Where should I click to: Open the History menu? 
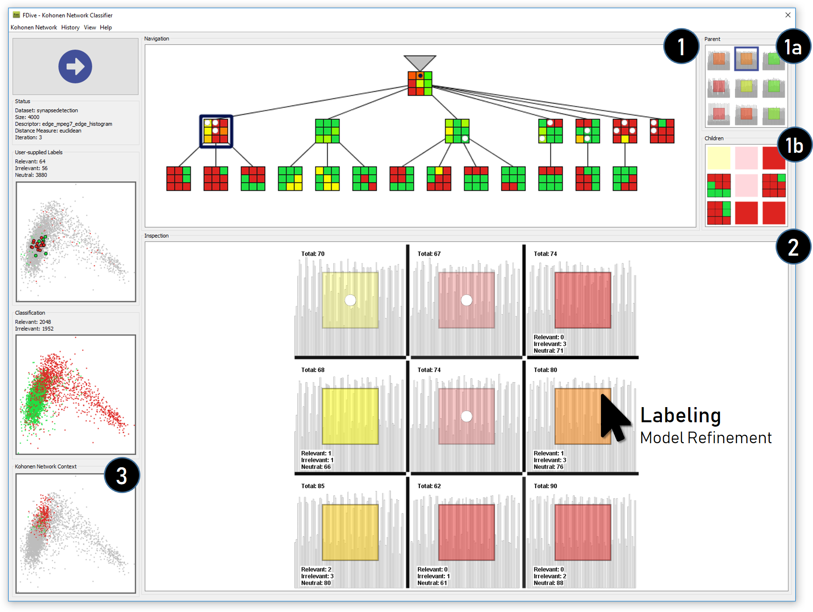point(70,27)
